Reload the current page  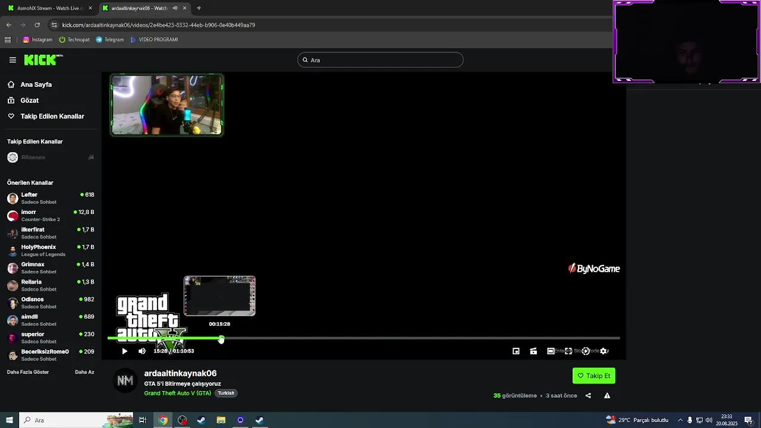tap(37, 25)
